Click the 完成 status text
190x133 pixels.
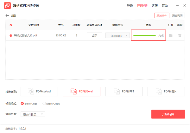pos(161,35)
